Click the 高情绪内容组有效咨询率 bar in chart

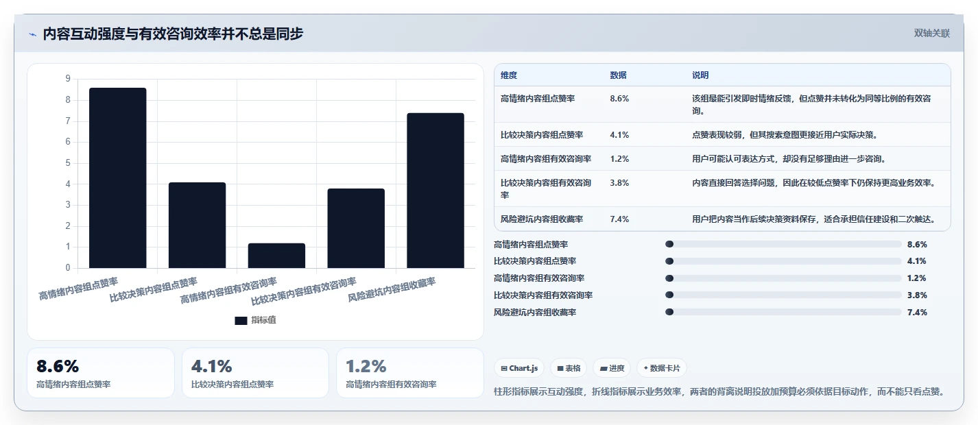276,256
